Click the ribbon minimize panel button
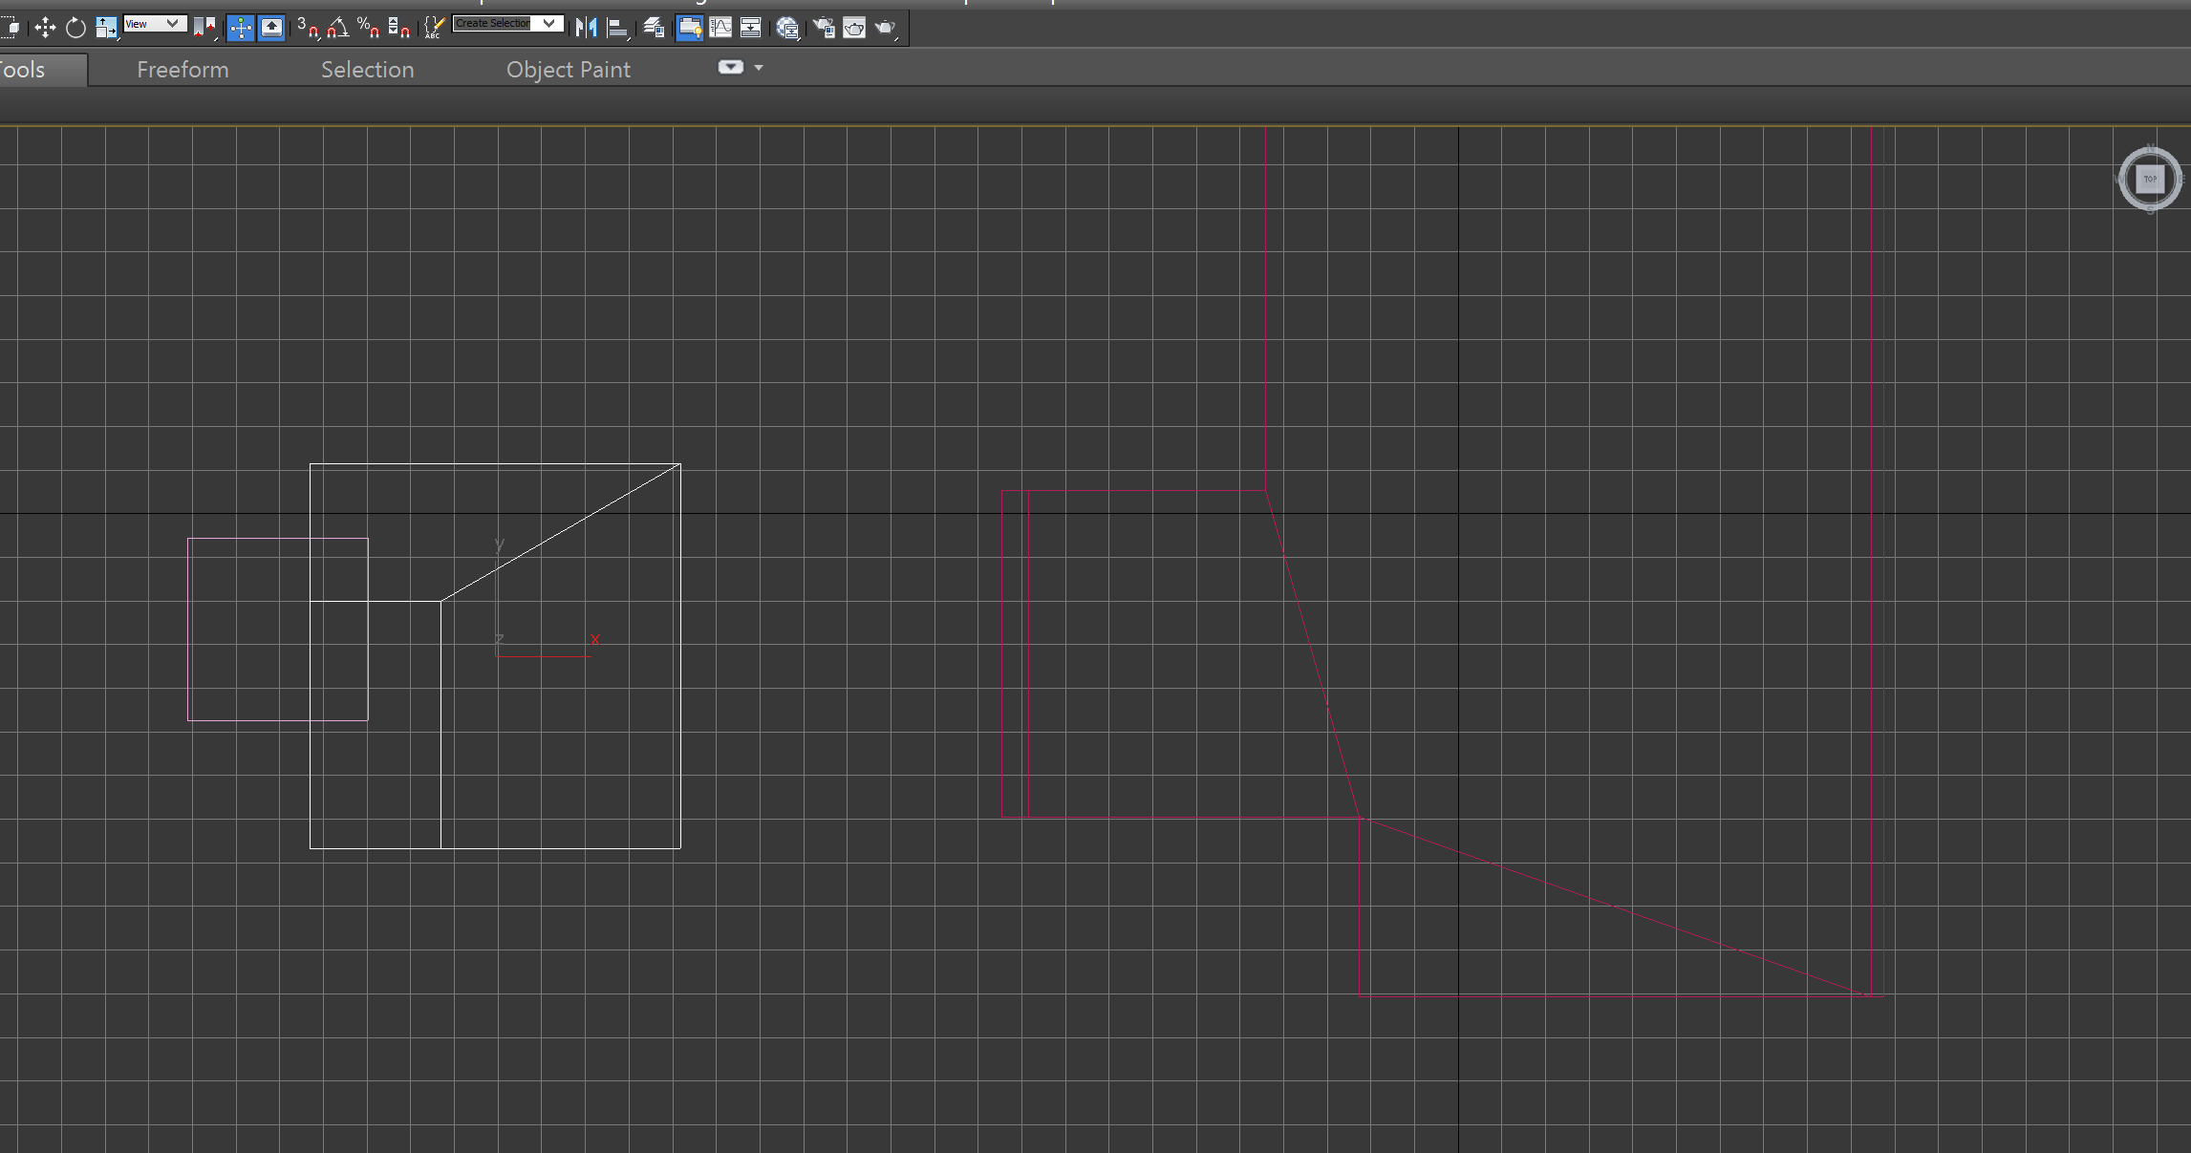 click(730, 67)
